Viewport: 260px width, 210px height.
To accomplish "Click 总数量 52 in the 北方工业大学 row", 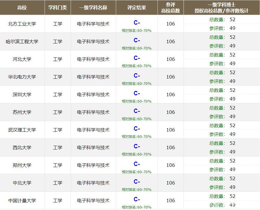I will tap(222, 20).
